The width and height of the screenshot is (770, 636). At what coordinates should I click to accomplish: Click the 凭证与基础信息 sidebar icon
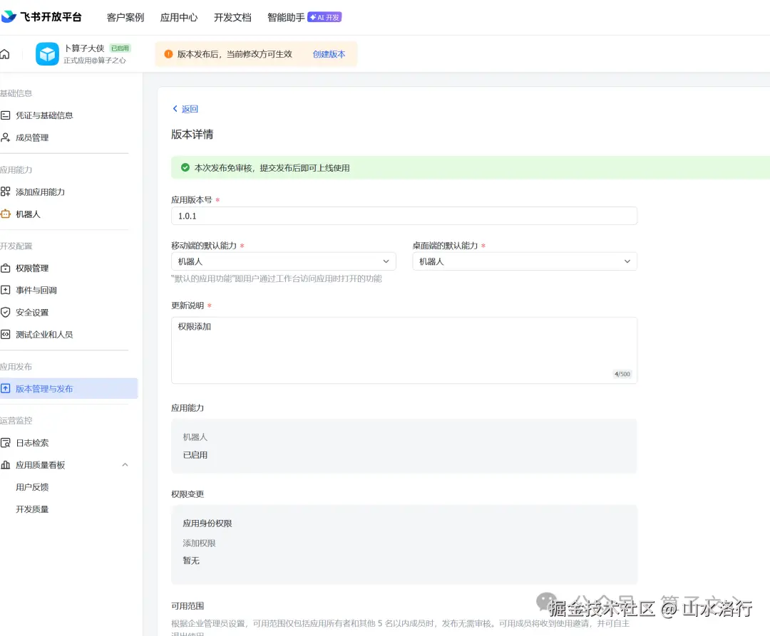(6, 115)
